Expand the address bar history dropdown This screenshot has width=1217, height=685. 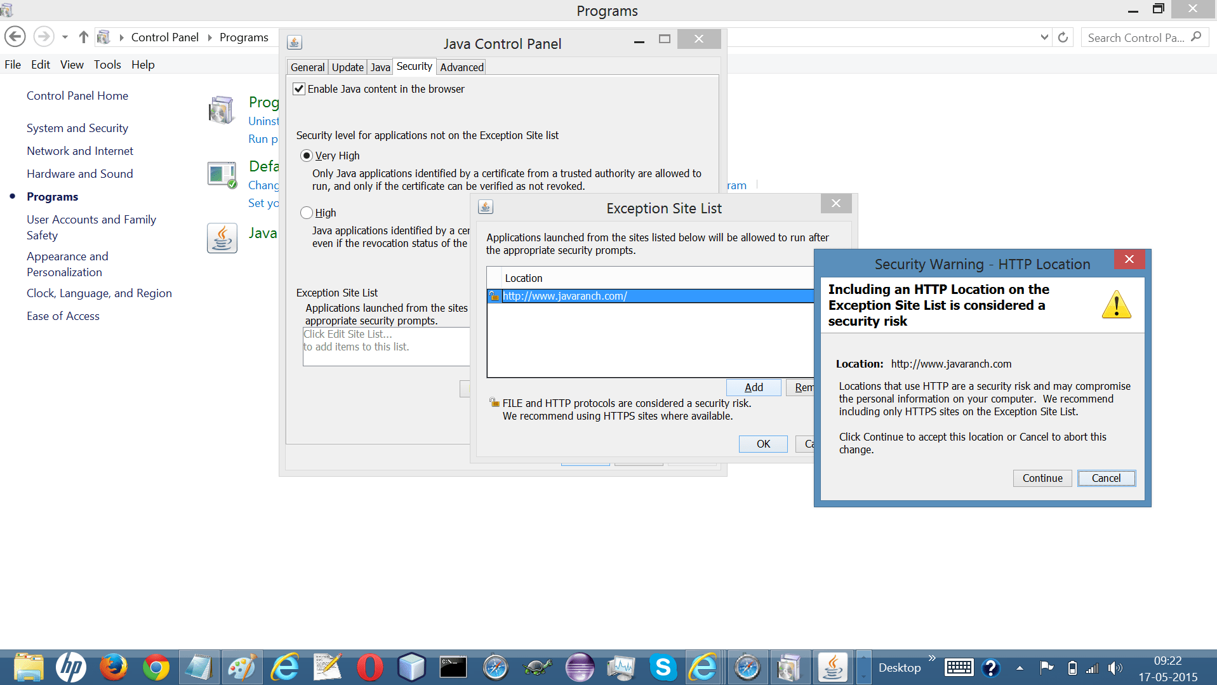point(1044,37)
